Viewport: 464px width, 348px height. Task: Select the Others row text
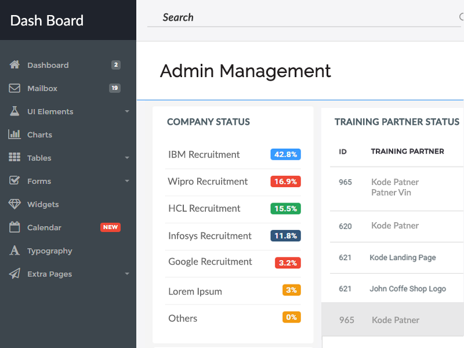(183, 318)
